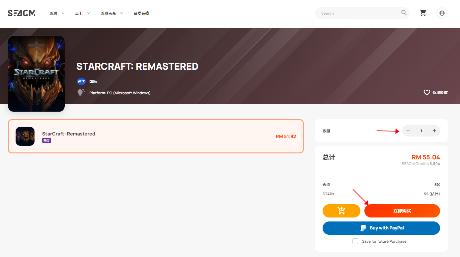Click the 预订 pre-order tag
This screenshot has height=257, width=460.
[x=46, y=140]
